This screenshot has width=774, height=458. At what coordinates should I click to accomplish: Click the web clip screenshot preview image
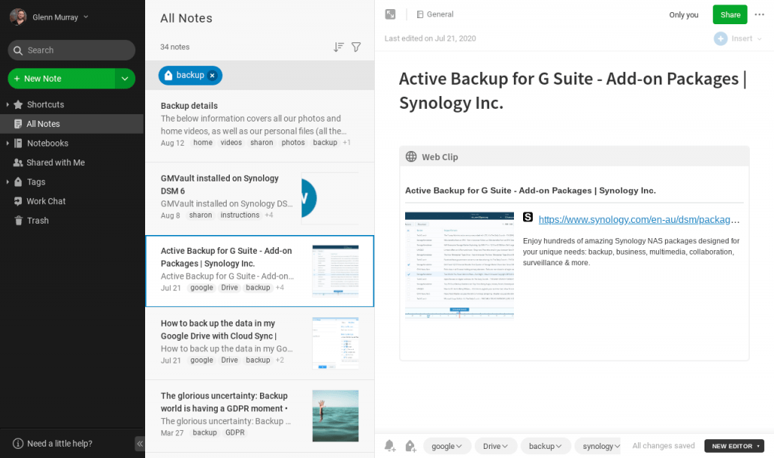459,265
